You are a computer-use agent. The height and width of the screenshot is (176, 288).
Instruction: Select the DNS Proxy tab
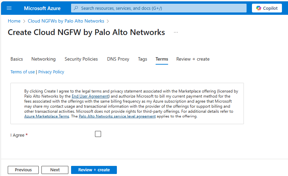pyautogui.click(x=118, y=59)
